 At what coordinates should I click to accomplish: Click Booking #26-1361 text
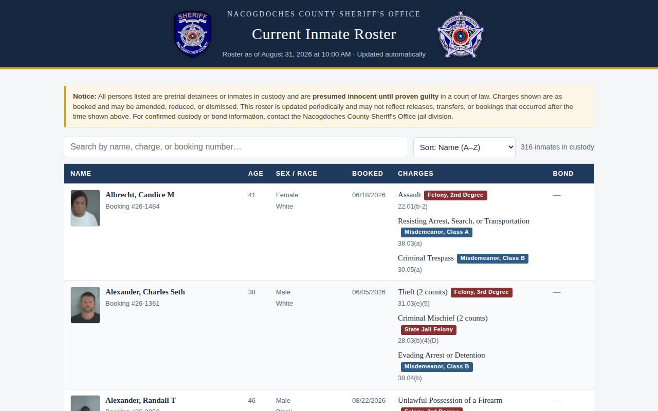tap(133, 304)
